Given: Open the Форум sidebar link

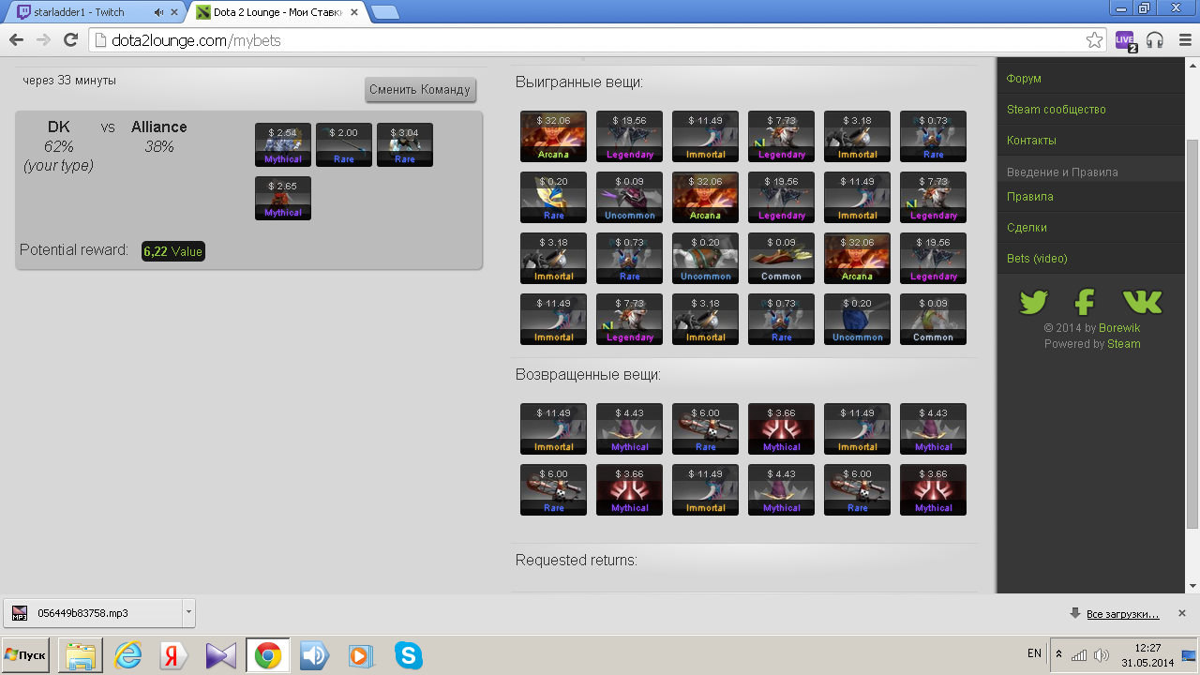Looking at the screenshot, I should tap(1024, 79).
